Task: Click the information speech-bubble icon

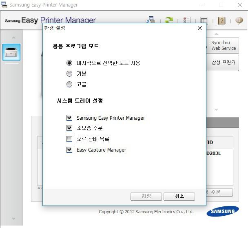Action: pyautogui.click(x=239, y=20)
